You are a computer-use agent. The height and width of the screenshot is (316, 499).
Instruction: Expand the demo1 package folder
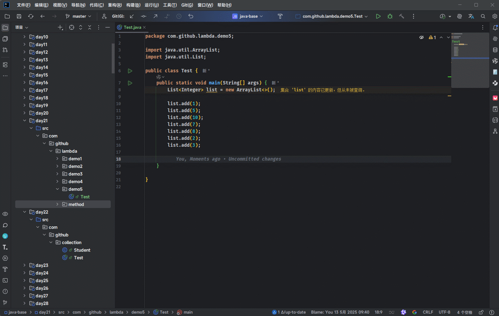(x=57, y=159)
